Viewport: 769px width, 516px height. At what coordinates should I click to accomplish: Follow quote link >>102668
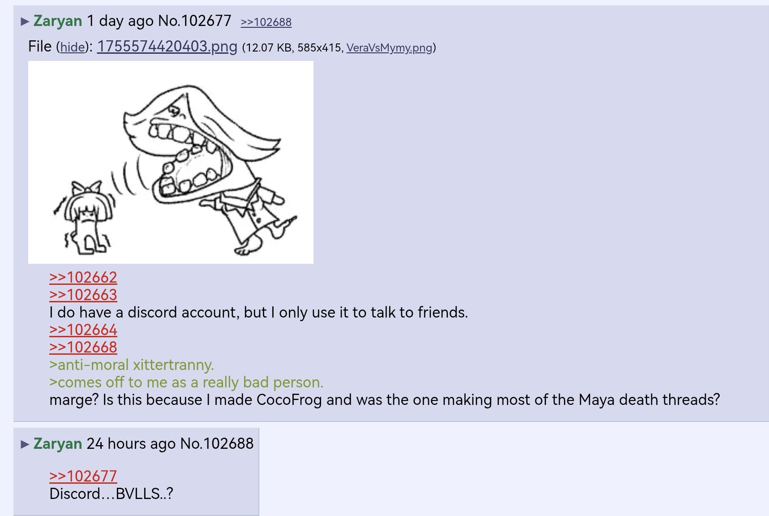click(83, 347)
